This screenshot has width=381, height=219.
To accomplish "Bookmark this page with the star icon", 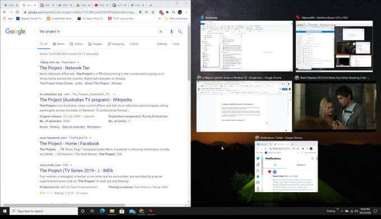I will pyautogui.click(x=153, y=12).
